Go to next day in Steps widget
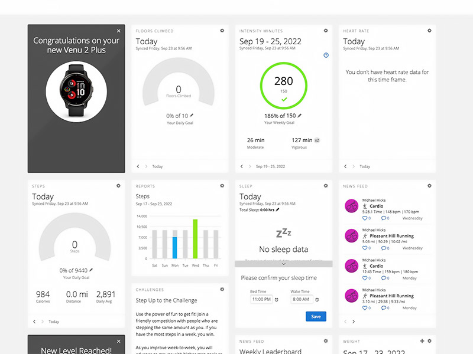The height and width of the screenshot is (354, 473). (x=43, y=322)
